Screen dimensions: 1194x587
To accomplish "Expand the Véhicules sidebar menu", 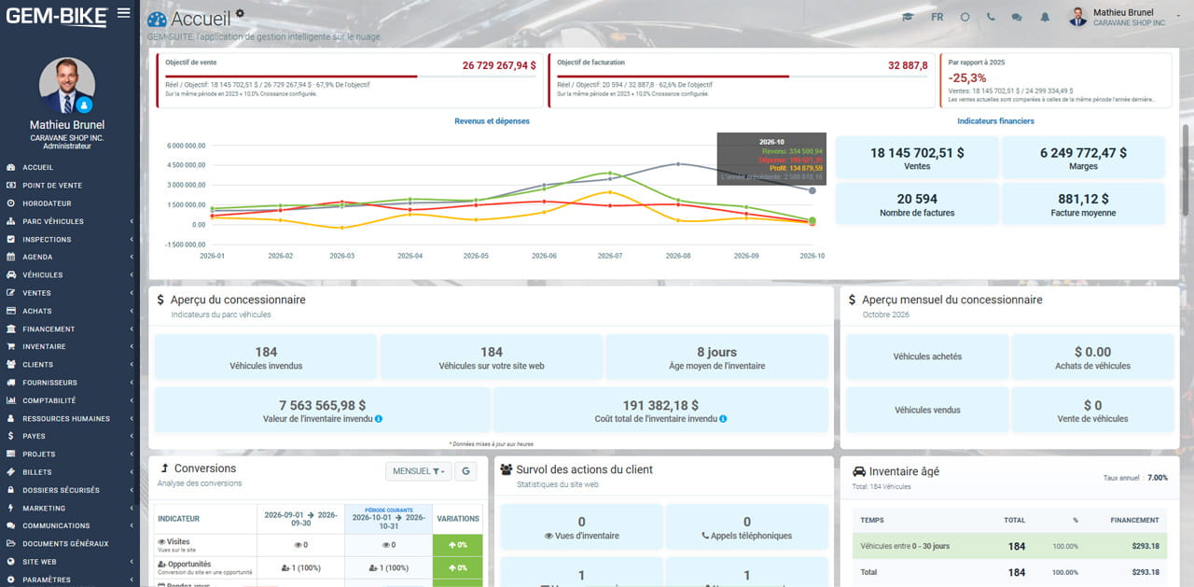I will 70,274.
